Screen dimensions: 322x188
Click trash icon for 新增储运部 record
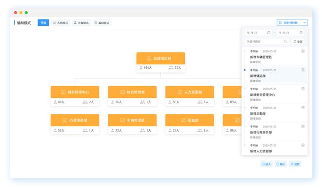coord(303,70)
